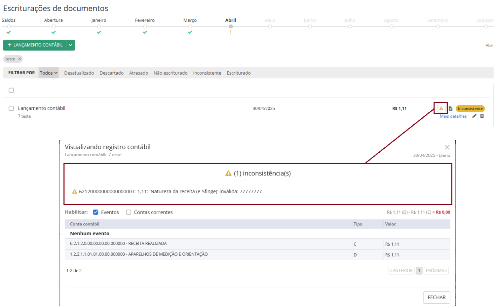Select the Março timeline step
This screenshot has width=496, height=306.
[190, 26]
